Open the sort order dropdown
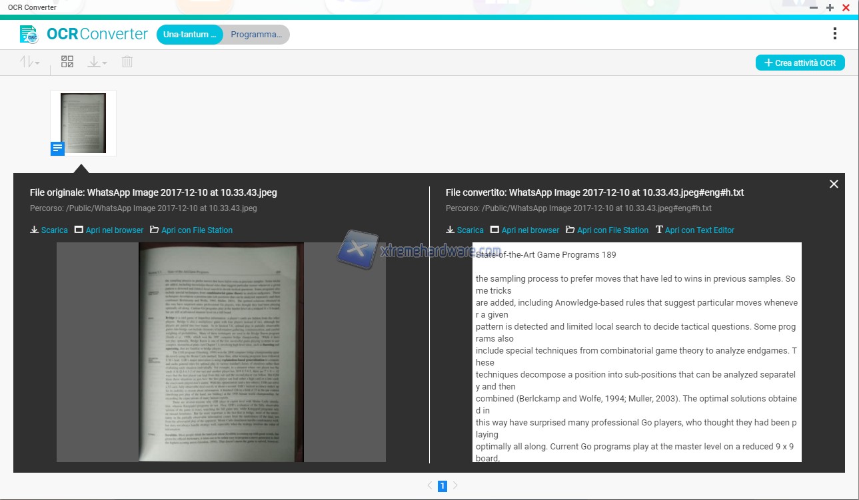Image resolution: width=859 pixels, height=500 pixels. (29, 63)
